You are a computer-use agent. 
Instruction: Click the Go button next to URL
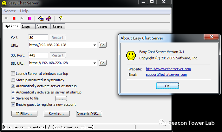click(102, 45)
